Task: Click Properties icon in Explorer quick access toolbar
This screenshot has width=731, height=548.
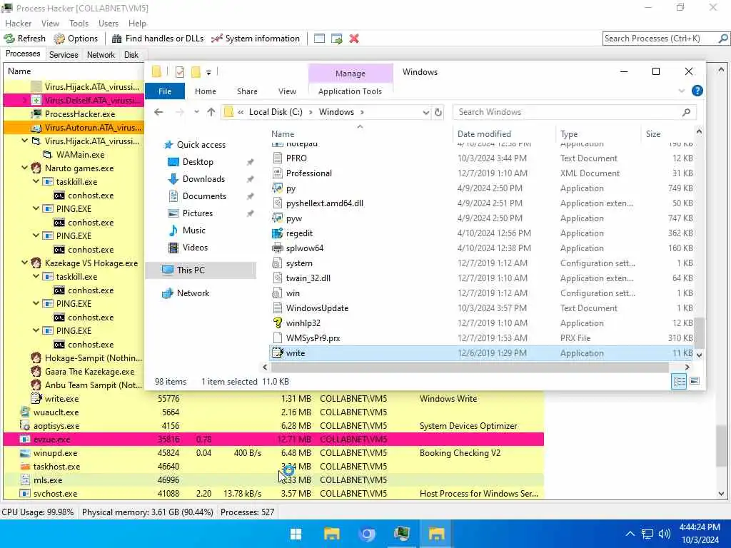Action: tap(179, 72)
